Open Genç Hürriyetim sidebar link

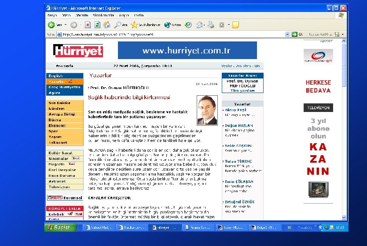65,87
